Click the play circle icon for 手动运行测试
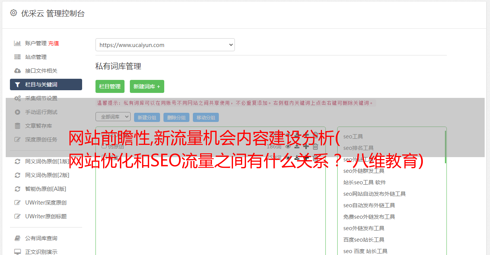The width and height of the screenshot is (490, 255). pos(18,112)
